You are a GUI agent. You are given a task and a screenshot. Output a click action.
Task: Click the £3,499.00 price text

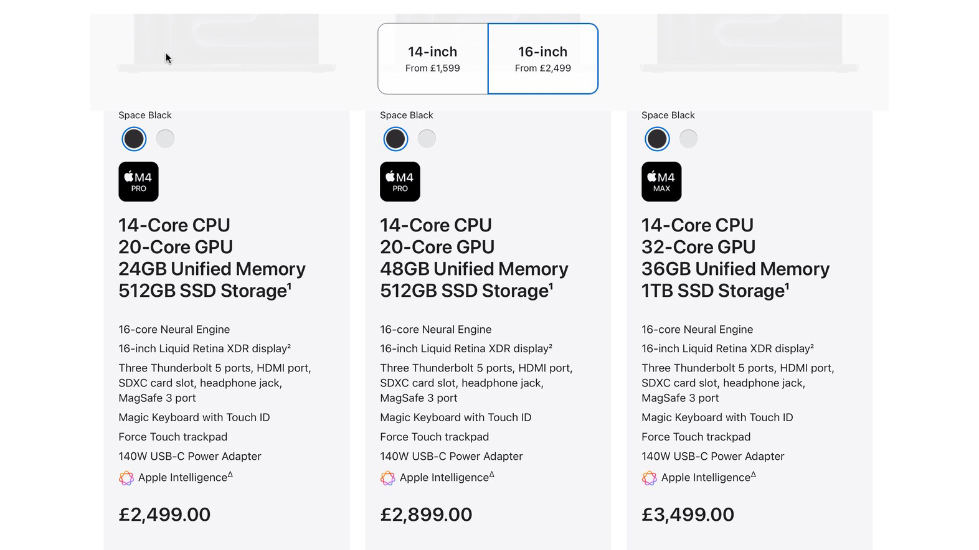pyautogui.click(x=688, y=515)
